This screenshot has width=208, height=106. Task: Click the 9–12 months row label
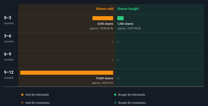[9, 75]
